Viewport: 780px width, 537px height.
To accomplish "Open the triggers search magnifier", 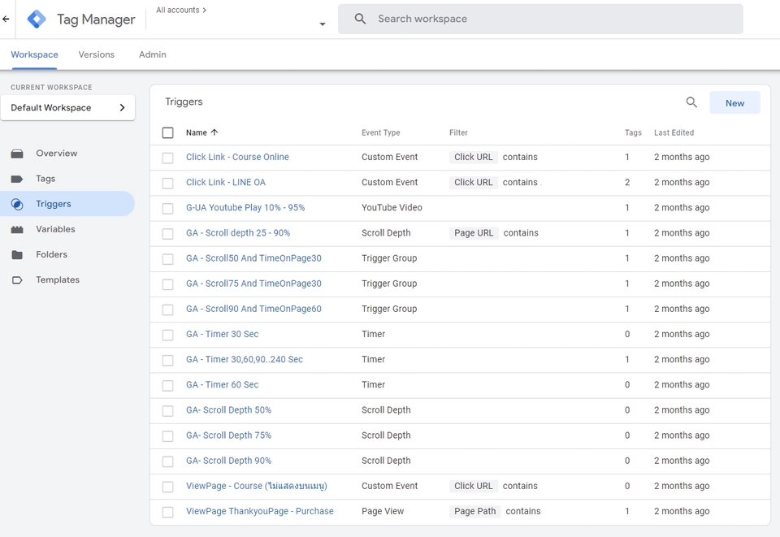I will tap(691, 102).
